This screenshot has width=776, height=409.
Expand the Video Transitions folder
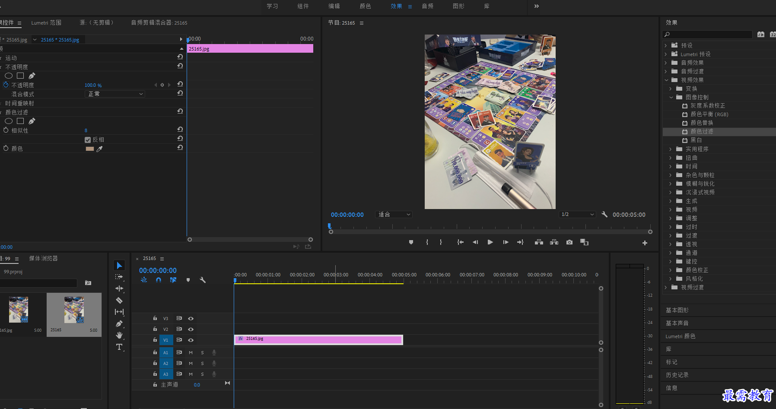pyautogui.click(x=666, y=287)
